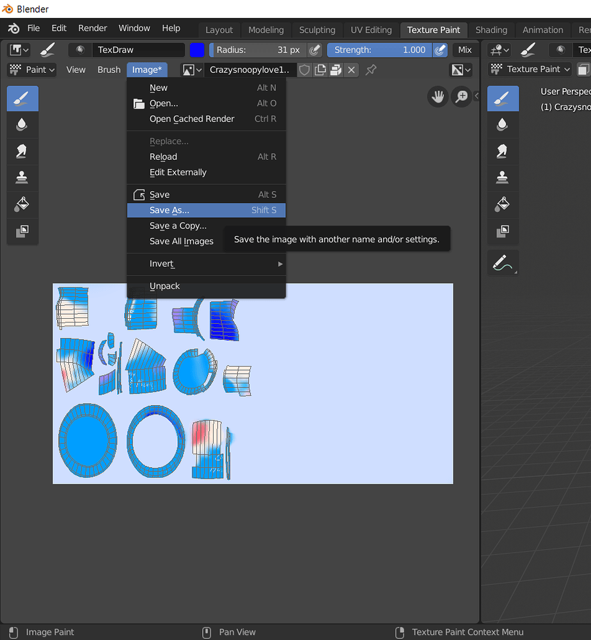The image size is (591, 640).
Task: Toggle pressure sensitivity for brush Radius
Action: (x=315, y=50)
